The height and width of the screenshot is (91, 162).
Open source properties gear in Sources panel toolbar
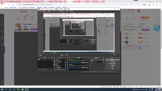pos(59,70)
